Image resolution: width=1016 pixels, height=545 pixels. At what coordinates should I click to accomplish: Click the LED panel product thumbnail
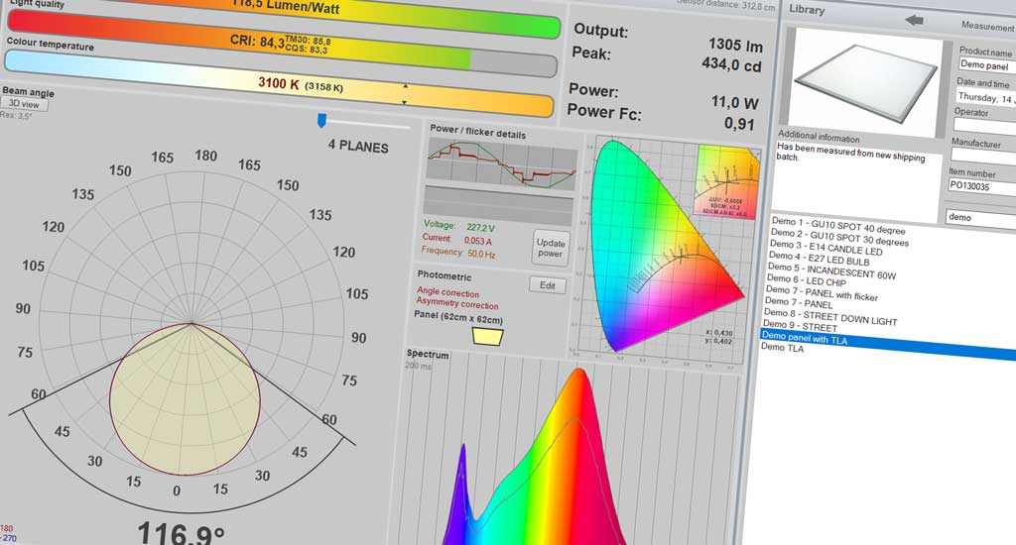click(x=865, y=81)
